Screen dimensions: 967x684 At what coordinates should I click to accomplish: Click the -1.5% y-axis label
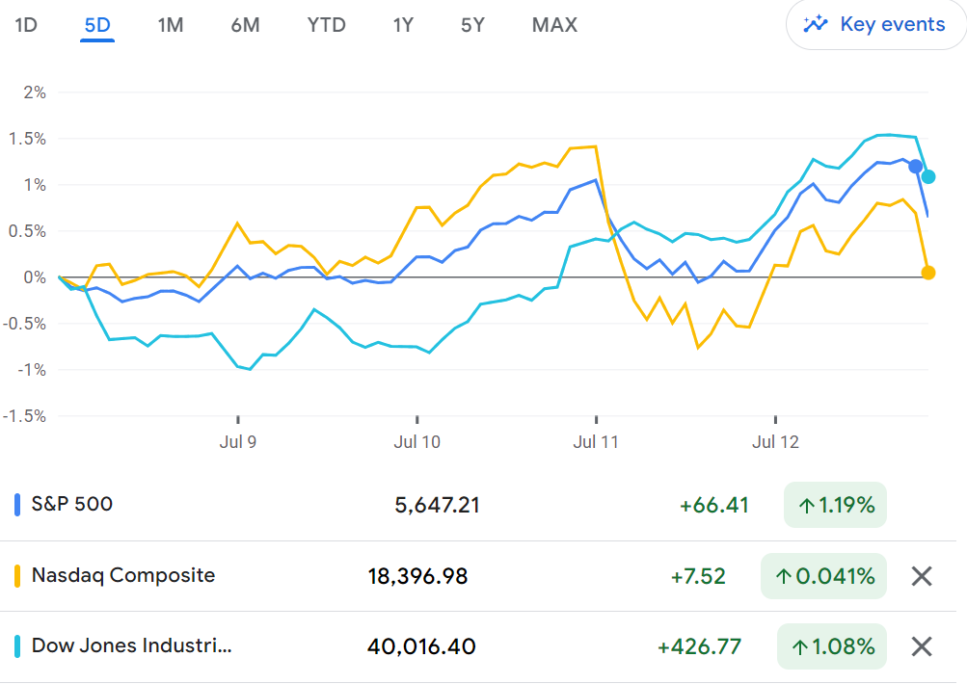pos(24,416)
